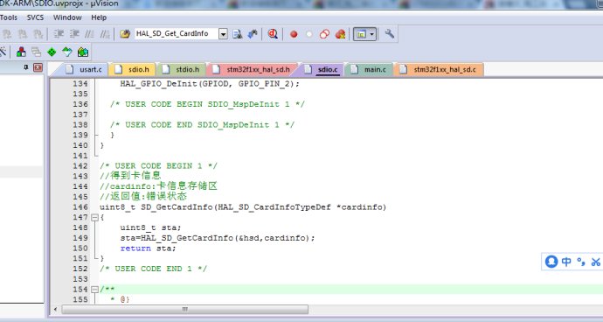Click the HAL_SD_Get_CardInfo search field
Screen dimensions: 603x322
pyautogui.click(x=177, y=34)
